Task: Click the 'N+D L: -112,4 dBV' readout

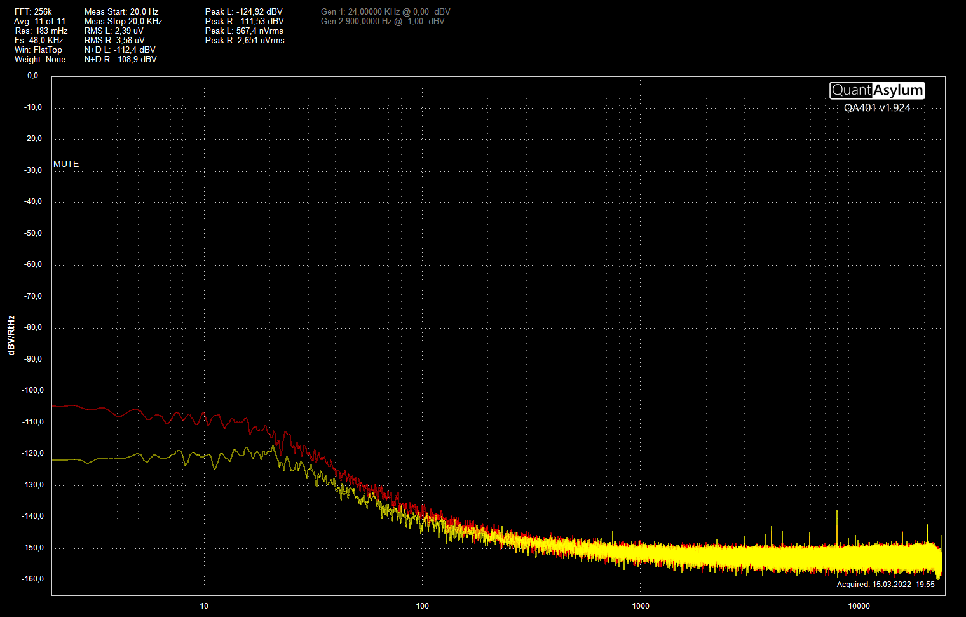Action: click(120, 50)
